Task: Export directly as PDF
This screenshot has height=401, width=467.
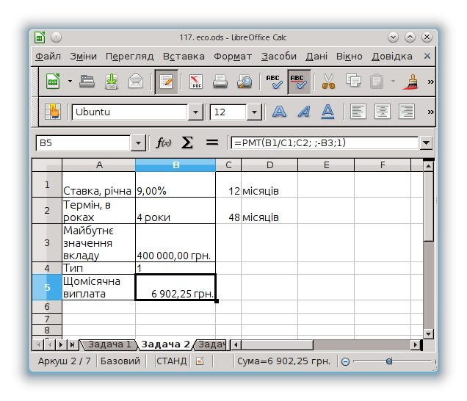Action: (195, 82)
